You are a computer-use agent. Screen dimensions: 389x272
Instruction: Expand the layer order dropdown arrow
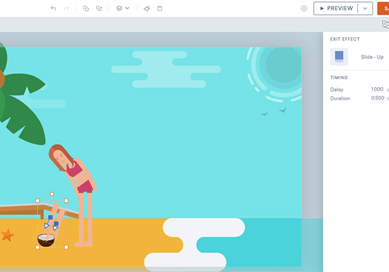coord(127,8)
